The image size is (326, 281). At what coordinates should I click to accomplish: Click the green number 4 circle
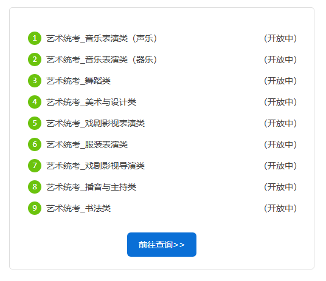click(35, 102)
